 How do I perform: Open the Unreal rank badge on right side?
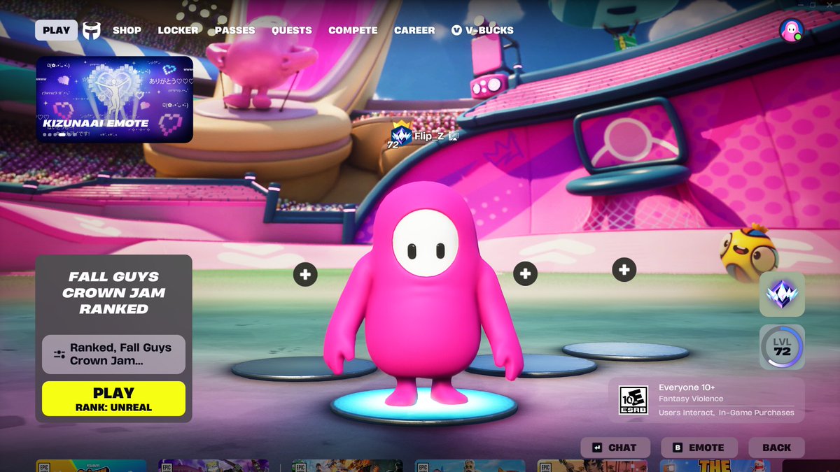pyautogui.click(x=782, y=294)
